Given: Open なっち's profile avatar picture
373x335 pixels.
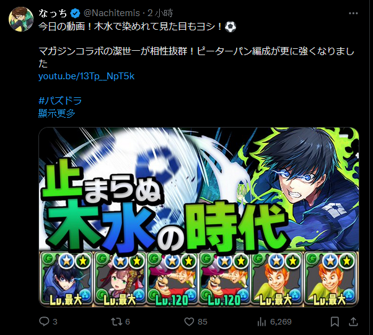Looking at the screenshot, I should tap(21, 19).
